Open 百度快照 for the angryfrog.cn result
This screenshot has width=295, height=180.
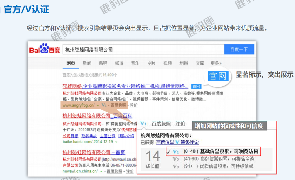(118, 105)
